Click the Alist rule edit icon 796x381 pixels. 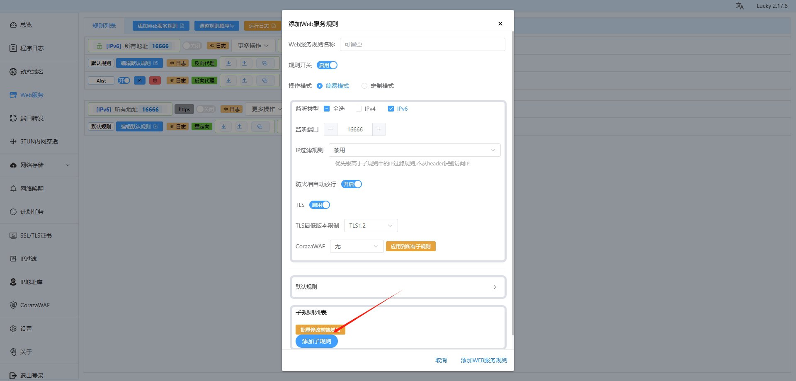point(140,80)
